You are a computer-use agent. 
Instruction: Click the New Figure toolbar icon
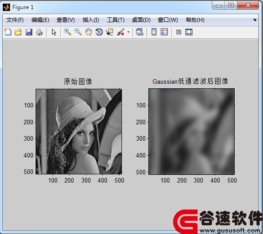tap(8, 32)
